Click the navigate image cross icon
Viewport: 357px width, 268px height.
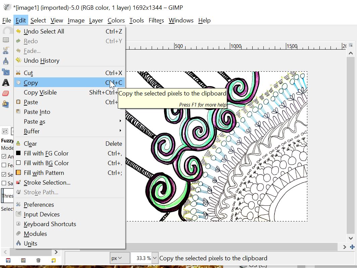pyautogui.click(x=351, y=247)
